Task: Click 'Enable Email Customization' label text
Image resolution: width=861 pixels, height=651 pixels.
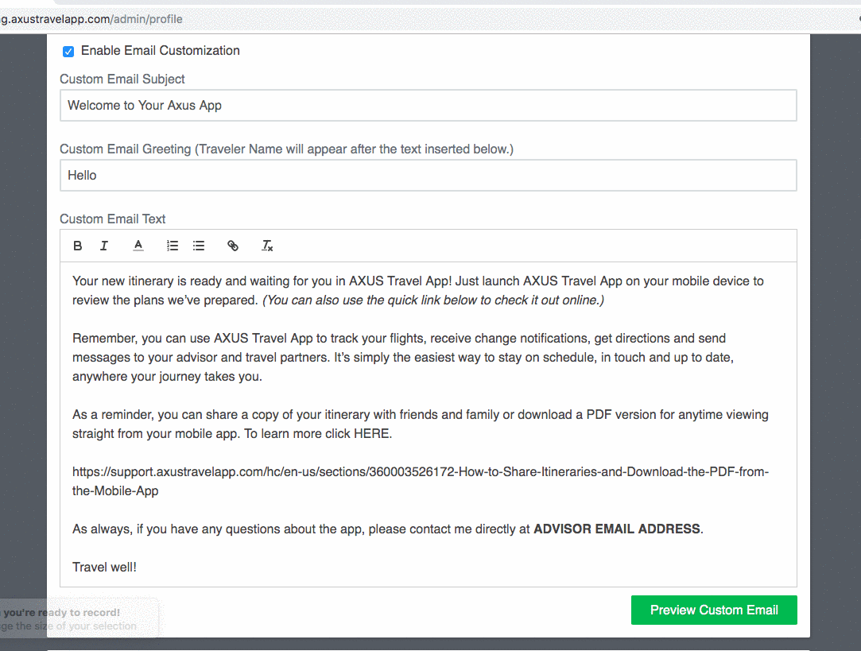Action: pos(161,51)
